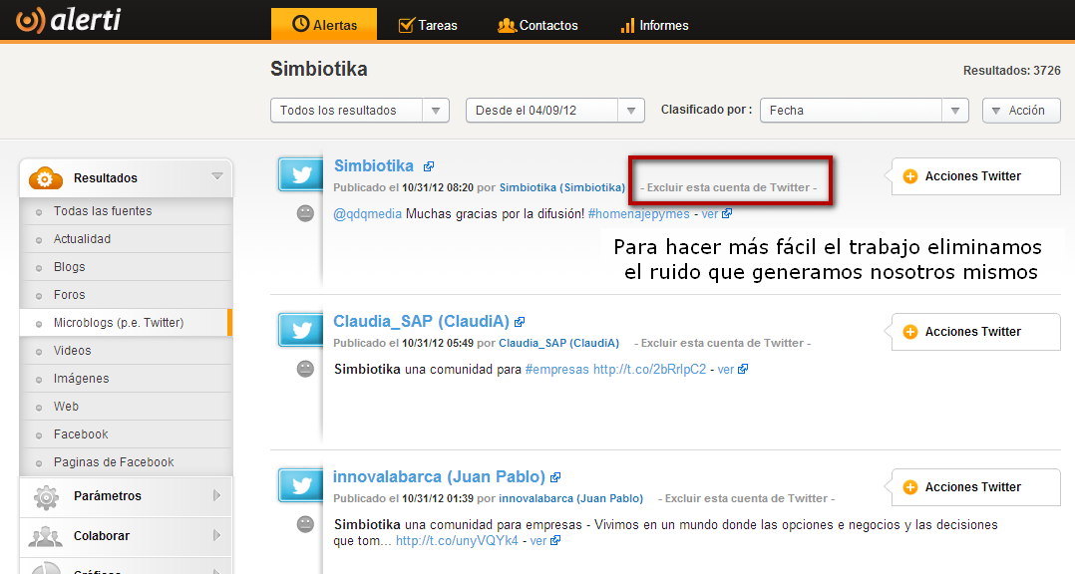1075x574 pixels.
Task: Switch to the Tareas tab
Action: coord(428,25)
